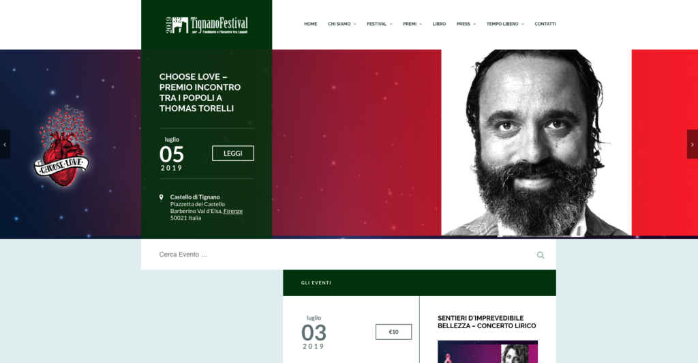Expand the Premi dropdown menu

[x=412, y=24]
